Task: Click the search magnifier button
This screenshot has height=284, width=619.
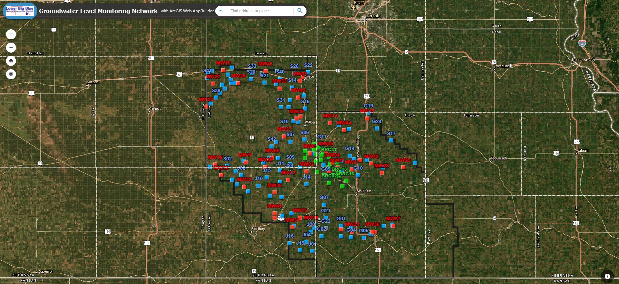Action: click(300, 11)
